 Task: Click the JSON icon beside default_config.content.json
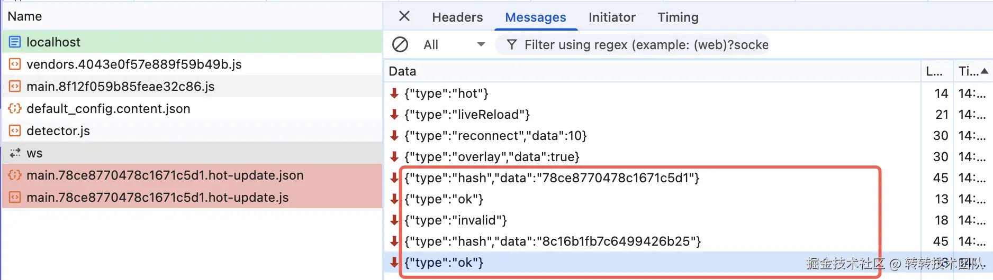15,108
